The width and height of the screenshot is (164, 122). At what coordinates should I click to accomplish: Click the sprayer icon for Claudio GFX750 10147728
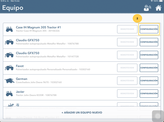point(9,55)
